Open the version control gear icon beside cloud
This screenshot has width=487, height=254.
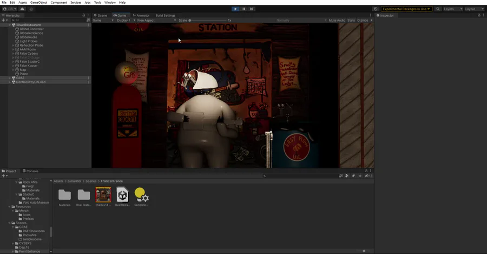[x=31, y=9]
